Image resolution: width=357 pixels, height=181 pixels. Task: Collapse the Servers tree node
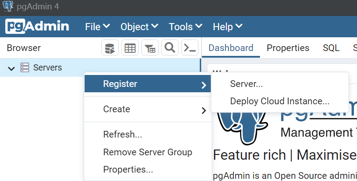12,68
